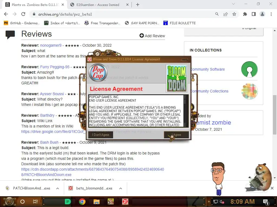
Task: Open the Chrome profile avatar
Action: click(262, 14)
